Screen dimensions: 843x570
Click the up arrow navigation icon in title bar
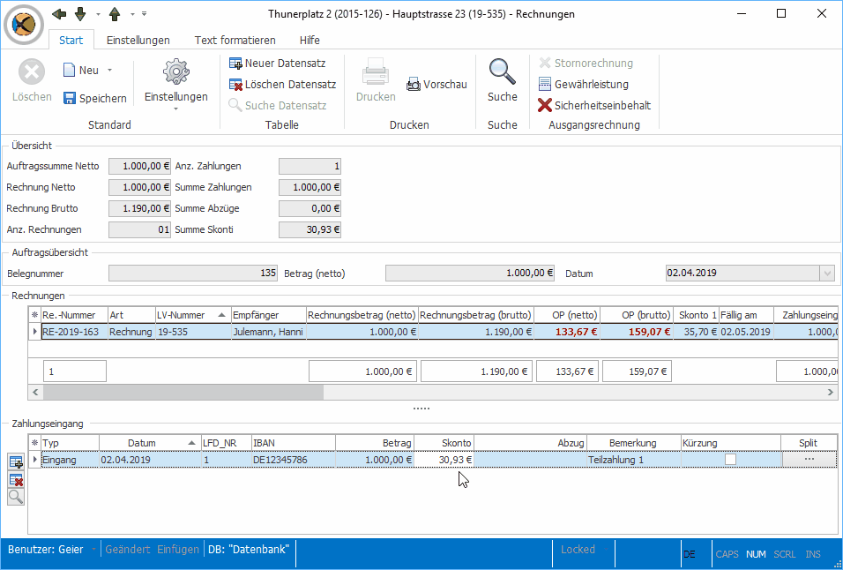115,14
